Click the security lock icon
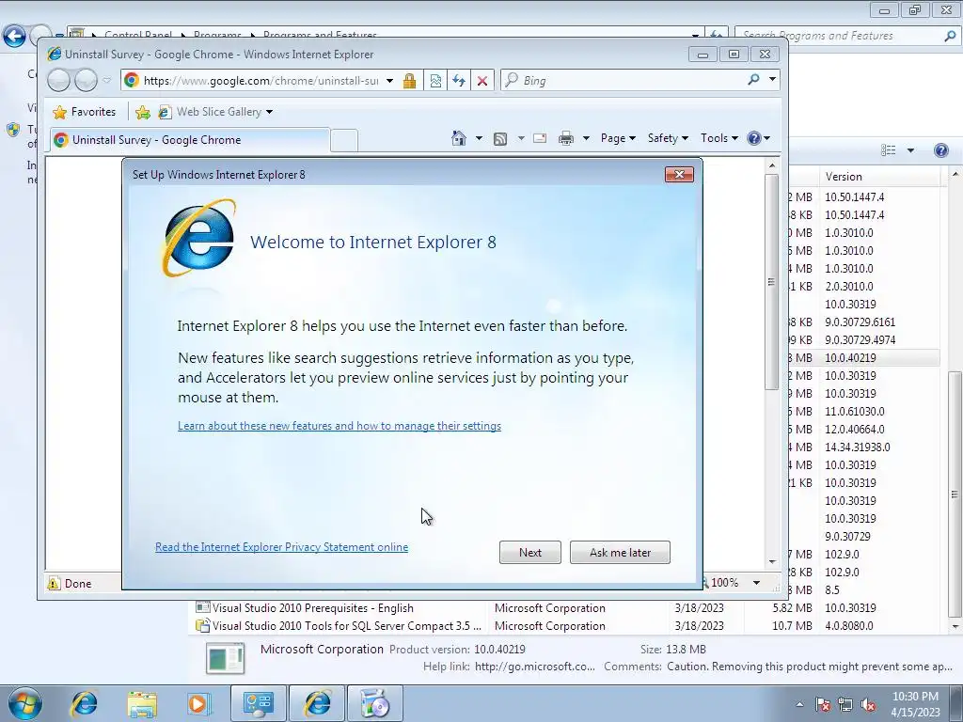 click(409, 81)
